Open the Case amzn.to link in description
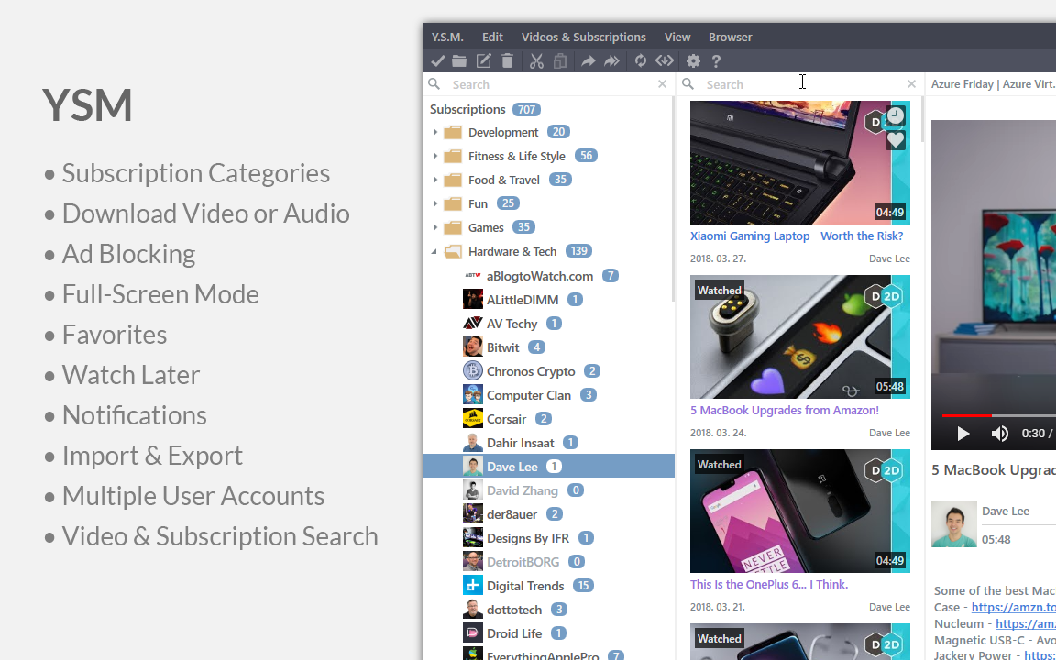The image size is (1056, 660). click(1014, 608)
